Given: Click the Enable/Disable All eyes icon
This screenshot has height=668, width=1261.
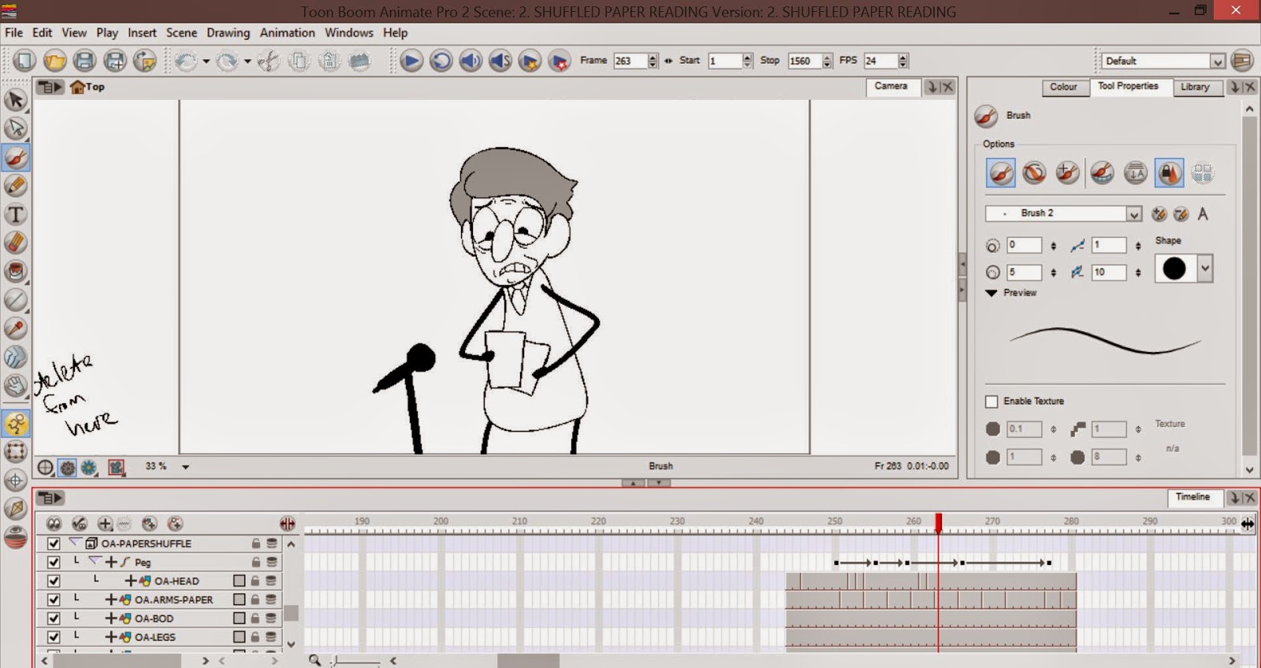Looking at the screenshot, I should [x=54, y=524].
